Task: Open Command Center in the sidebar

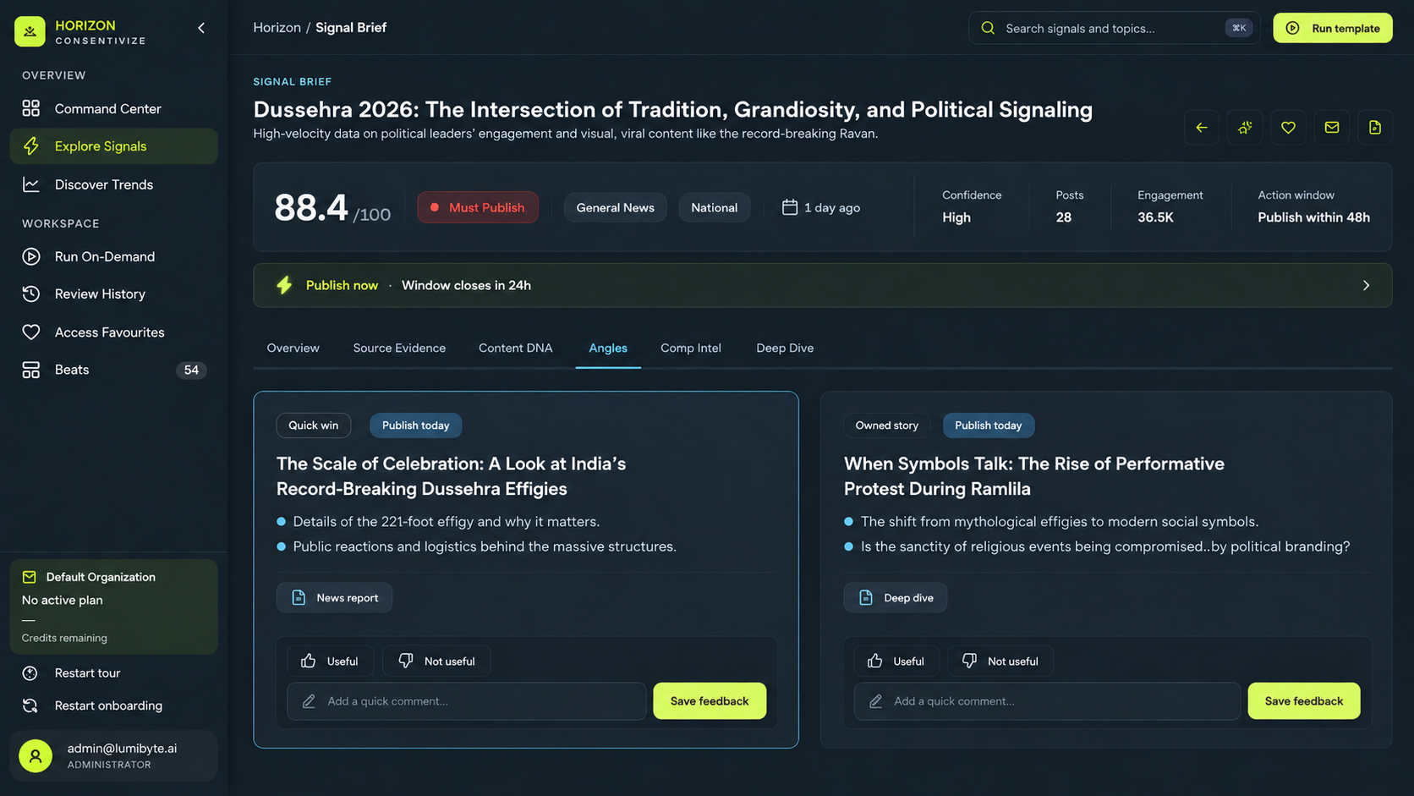Action: pyautogui.click(x=113, y=108)
